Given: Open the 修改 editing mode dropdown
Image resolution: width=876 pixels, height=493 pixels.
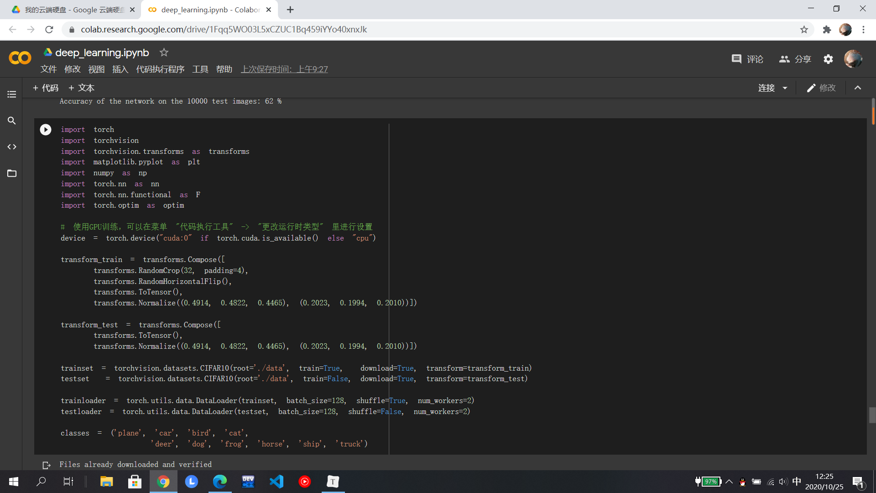Looking at the screenshot, I should click(x=821, y=88).
